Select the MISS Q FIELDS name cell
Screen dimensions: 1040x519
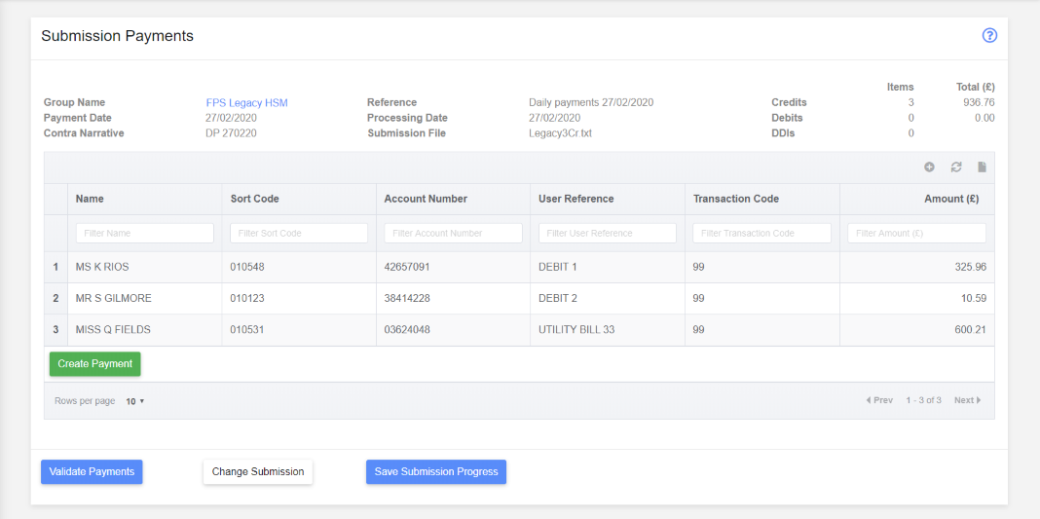point(144,329)
